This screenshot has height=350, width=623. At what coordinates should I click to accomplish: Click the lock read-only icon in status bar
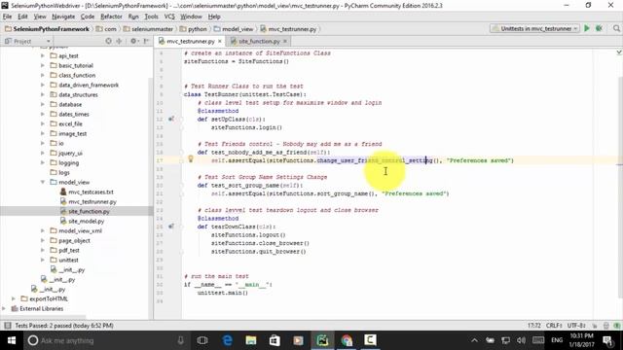595,326
